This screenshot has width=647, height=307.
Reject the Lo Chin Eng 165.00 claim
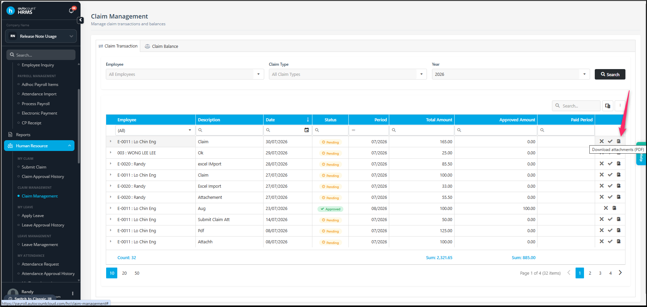click(x=602, y=141)
